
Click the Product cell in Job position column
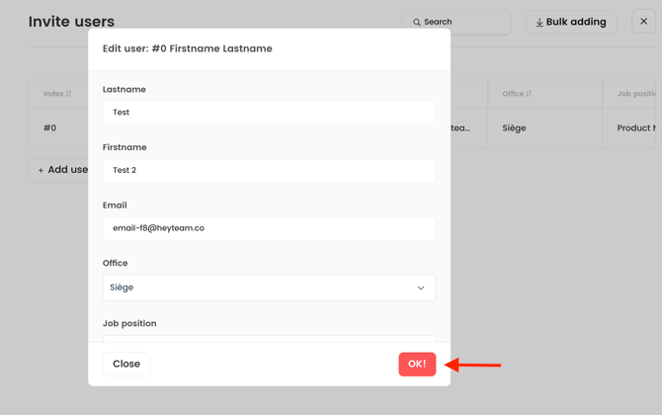pos(633,128)
